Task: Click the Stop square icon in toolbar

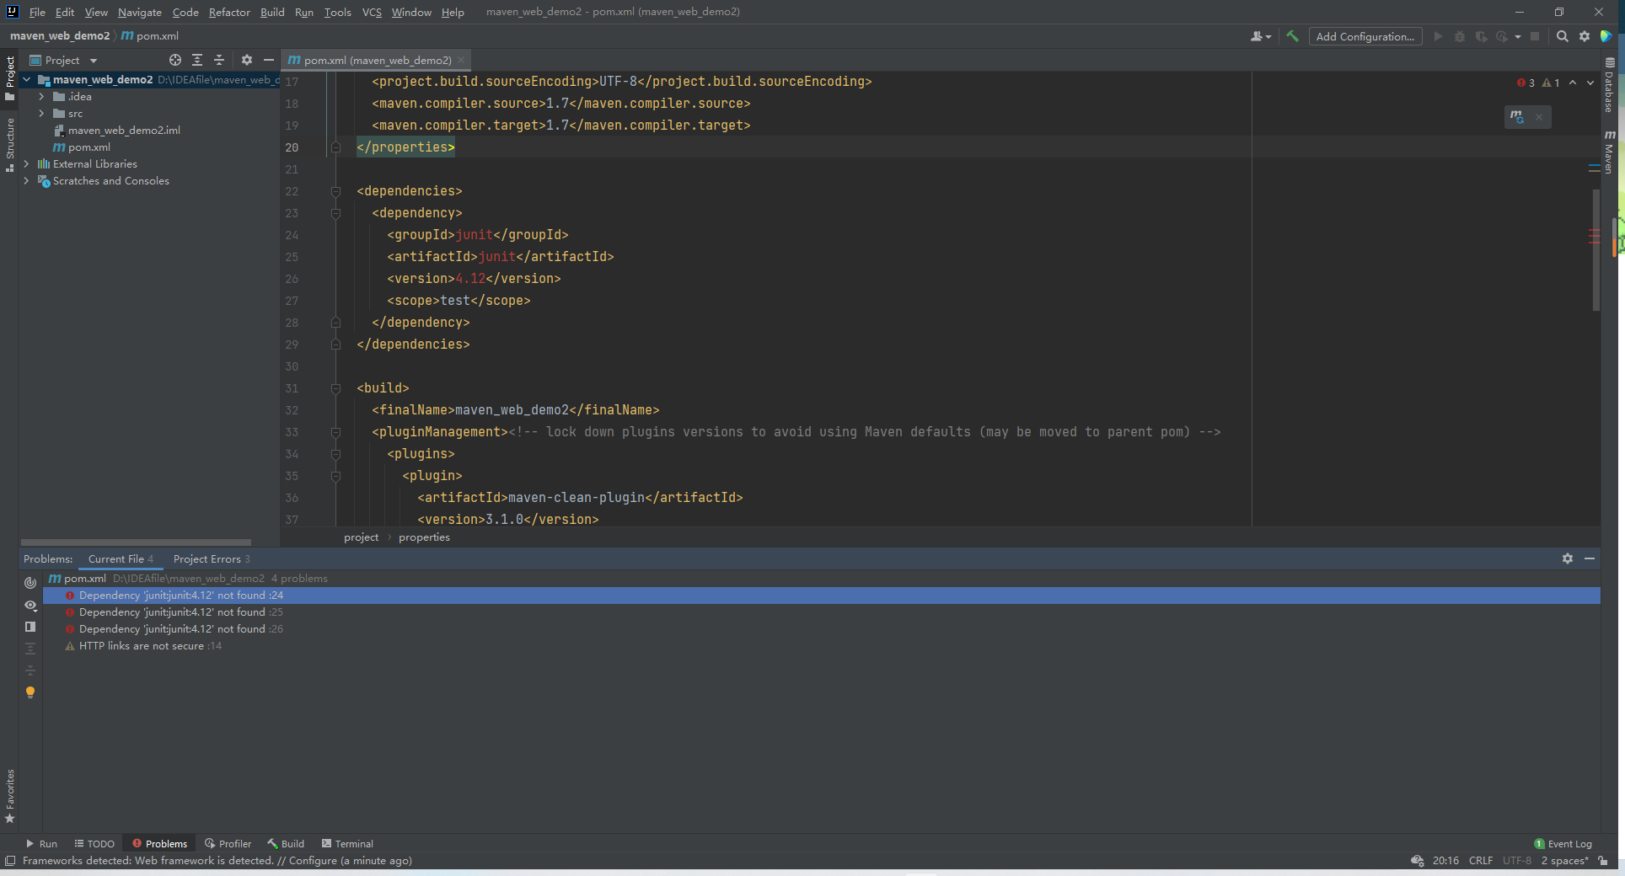Action: coord(1535,36)
